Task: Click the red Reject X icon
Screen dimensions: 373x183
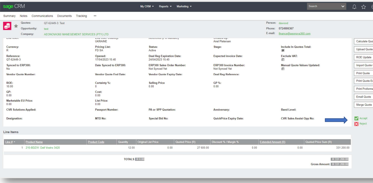Action: coord(356,124)
